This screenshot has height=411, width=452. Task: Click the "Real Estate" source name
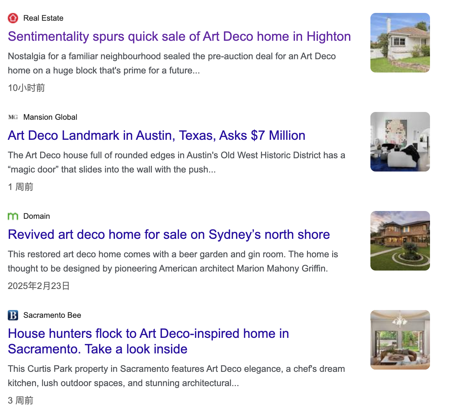click(43, 18)
